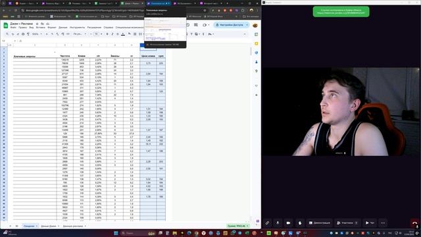Toggle raise hand in the video call
This screenshot has height=237, width=421.
coord(300,223)
